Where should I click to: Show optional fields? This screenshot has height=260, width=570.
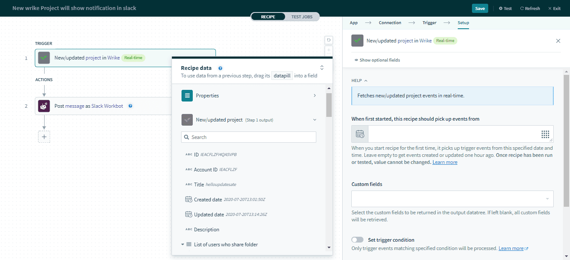pos(377,60)
